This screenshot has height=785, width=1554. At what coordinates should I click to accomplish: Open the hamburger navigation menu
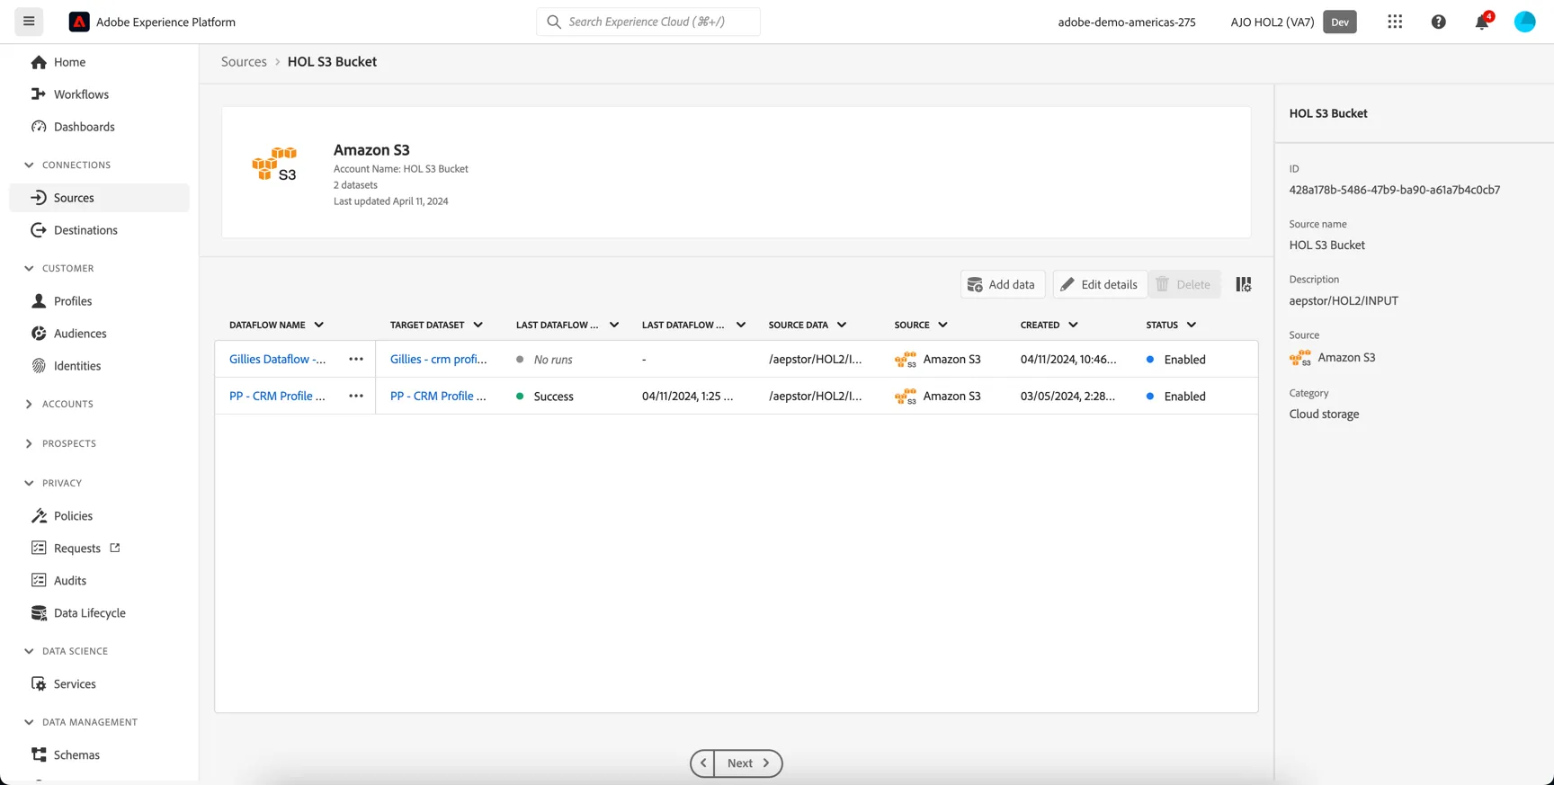(x=29, y=22)
